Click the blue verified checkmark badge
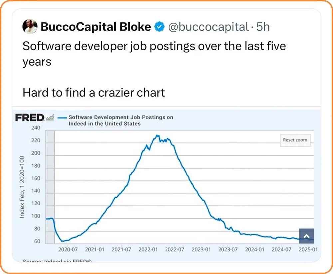Viewport: 333px width, 274px height. click(x=160, y=27)
